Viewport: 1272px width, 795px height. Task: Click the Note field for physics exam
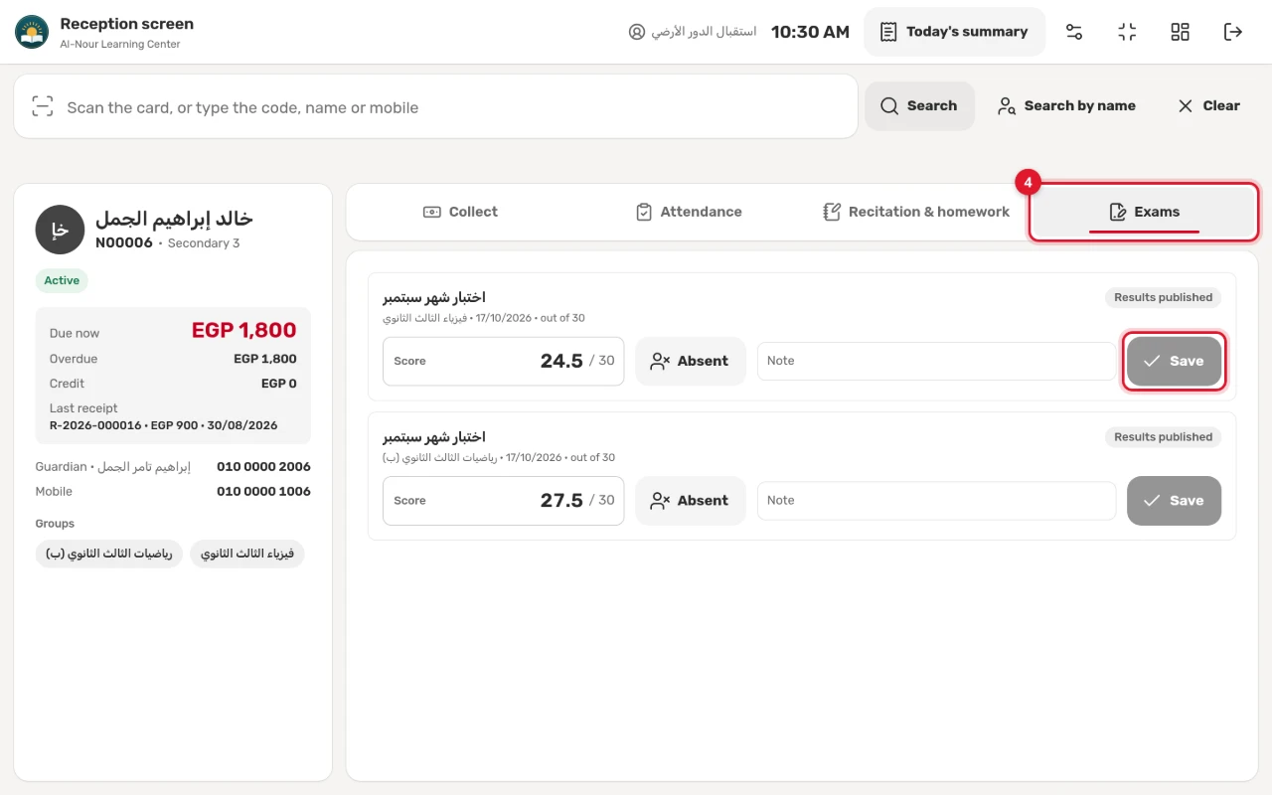pos(936,361)
